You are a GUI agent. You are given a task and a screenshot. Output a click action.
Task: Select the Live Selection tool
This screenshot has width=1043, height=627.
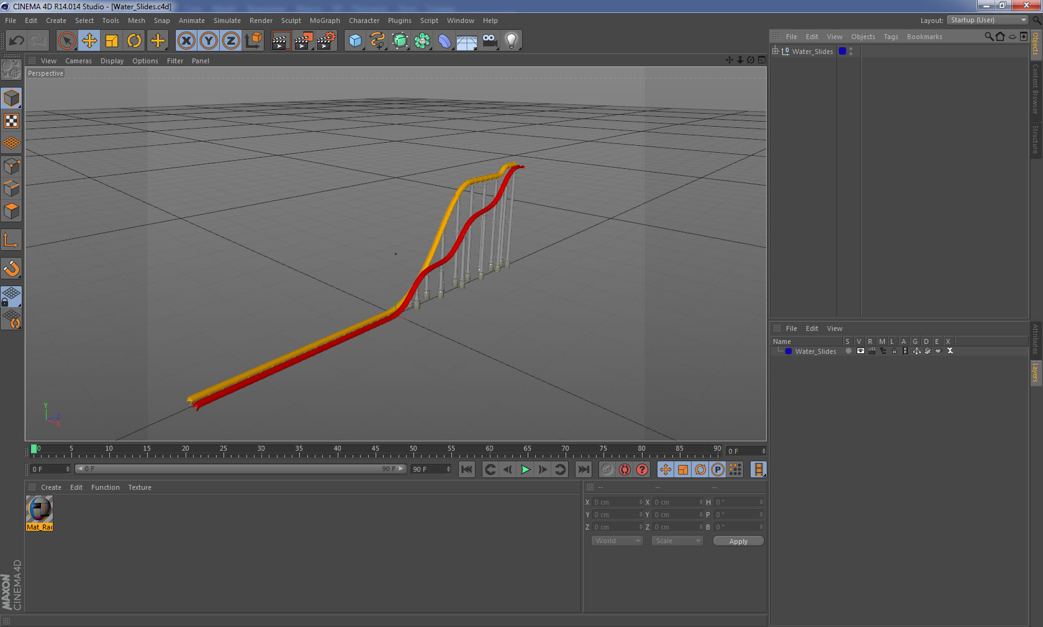[x=66, y=41]
